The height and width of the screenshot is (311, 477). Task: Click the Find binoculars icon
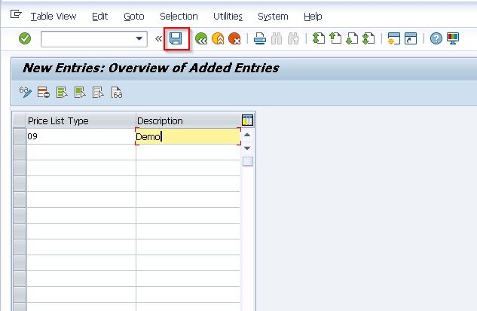[277, 39]
